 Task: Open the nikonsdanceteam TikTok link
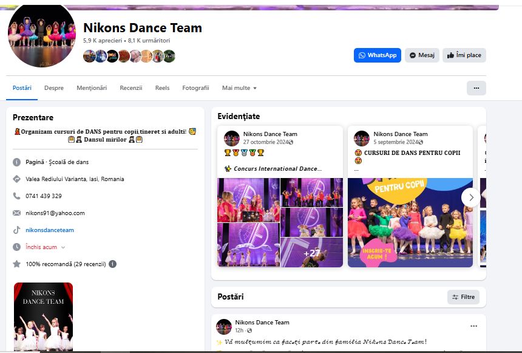coord(50,230)
